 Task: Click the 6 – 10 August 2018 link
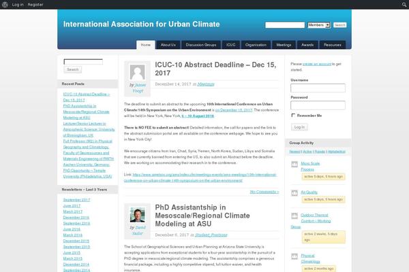198,116
